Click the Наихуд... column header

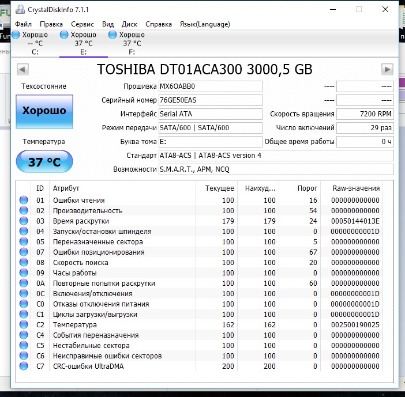(x=258, y=188)
